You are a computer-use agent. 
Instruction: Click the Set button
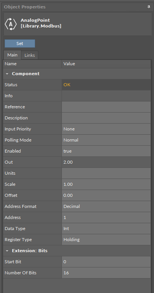pyautogui.click(x=19, y=43)
